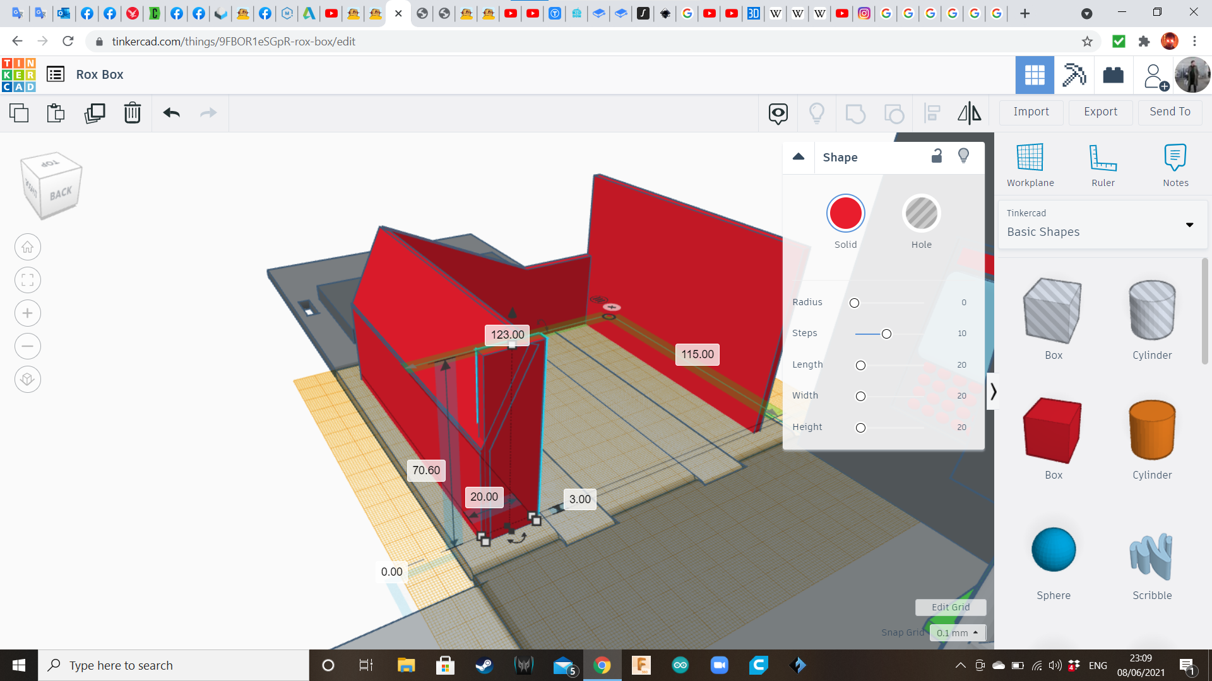The width and height of the screenshot is (1212, 681).
Task: Open Snap Grid 0.1 mm dropdown
Action: [957, 632]
